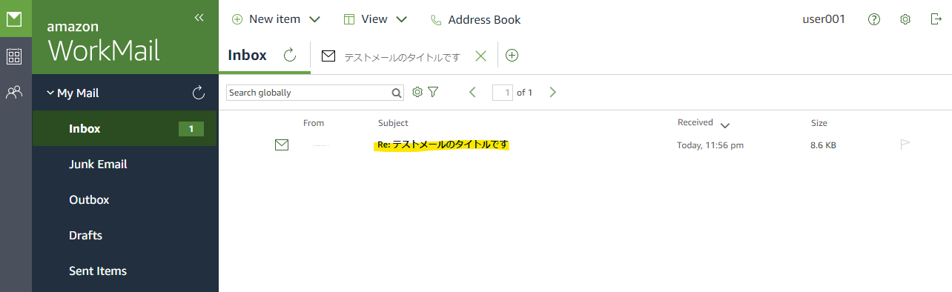
Task: Refresh Inbox using the tab reload icon
Action: tap(290, 55)
